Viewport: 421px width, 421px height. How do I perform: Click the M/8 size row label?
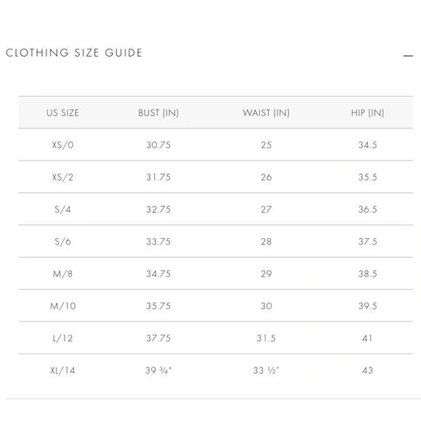(63, 274)
